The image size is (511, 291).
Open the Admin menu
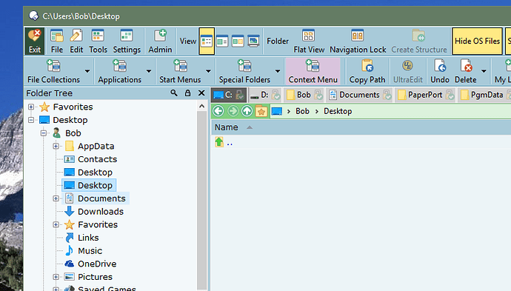(160, 41)
